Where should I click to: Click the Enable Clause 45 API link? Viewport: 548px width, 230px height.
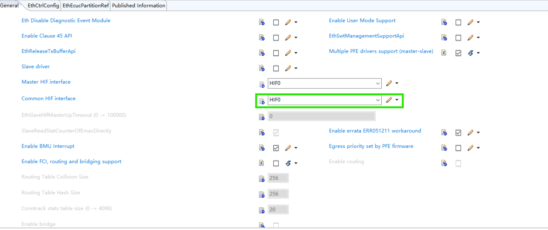46,36
